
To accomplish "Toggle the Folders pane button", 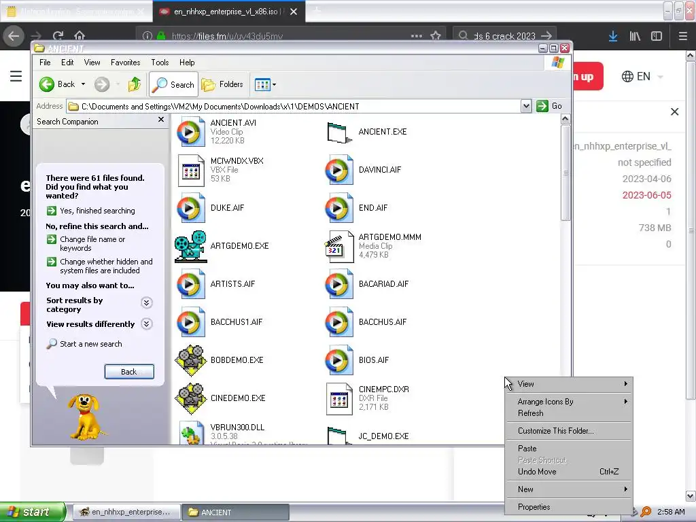I will tap(222, 84).
